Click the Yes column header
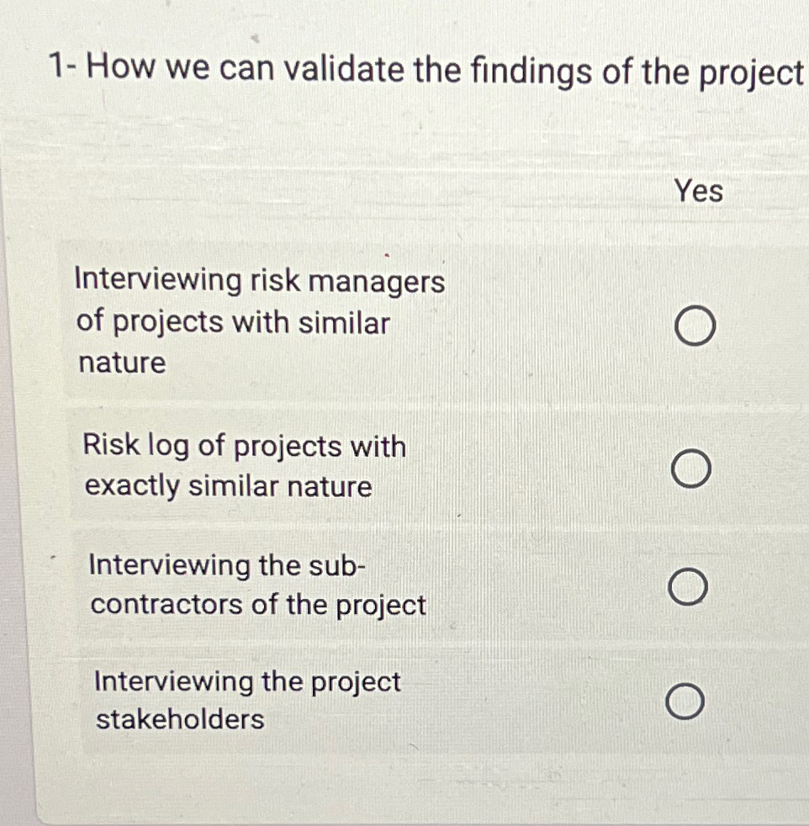Image resolution: width=809 pixels, height=826 pixels. click(x=701, y=192)
